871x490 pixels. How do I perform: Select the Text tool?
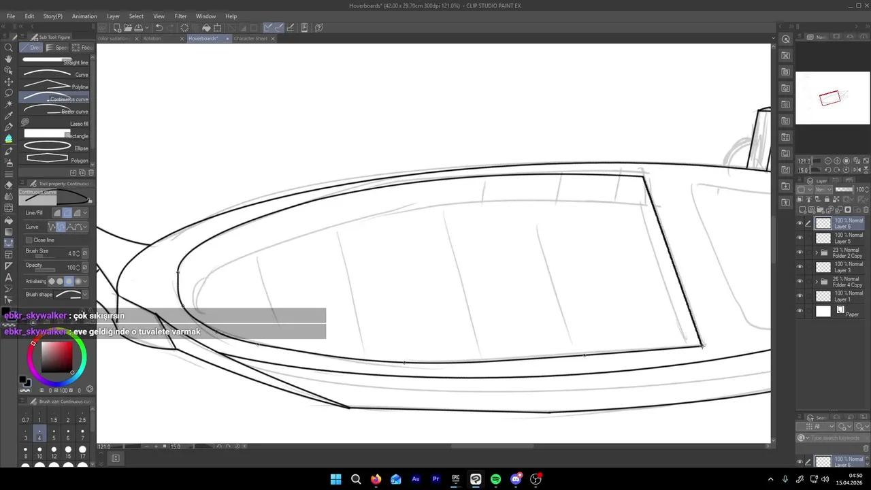(x=9, y=277)
